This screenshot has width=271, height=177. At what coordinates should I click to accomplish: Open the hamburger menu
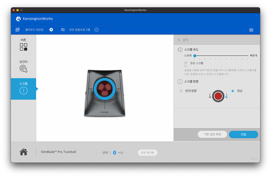(x=251, y=30)
